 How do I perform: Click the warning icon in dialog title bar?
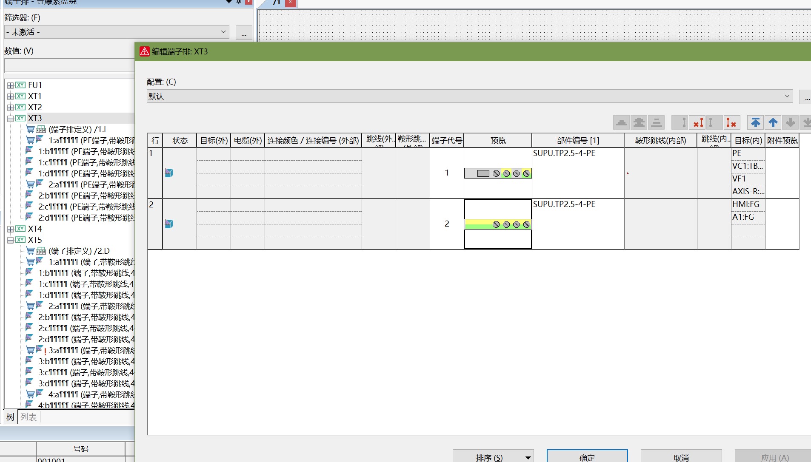[145, 51]
